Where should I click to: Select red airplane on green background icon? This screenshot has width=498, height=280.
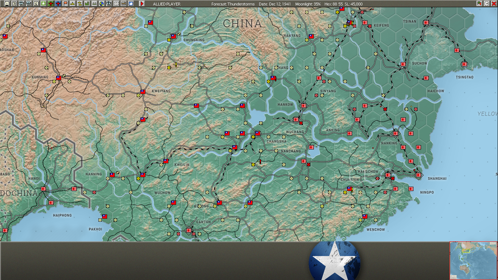point(51,4)
